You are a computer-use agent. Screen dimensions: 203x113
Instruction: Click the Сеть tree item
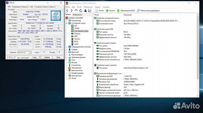tap(72, 60)
